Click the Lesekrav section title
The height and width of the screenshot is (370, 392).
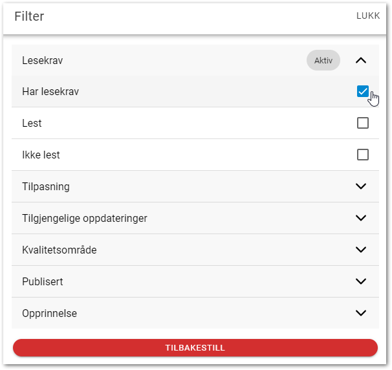coord(47,61)
